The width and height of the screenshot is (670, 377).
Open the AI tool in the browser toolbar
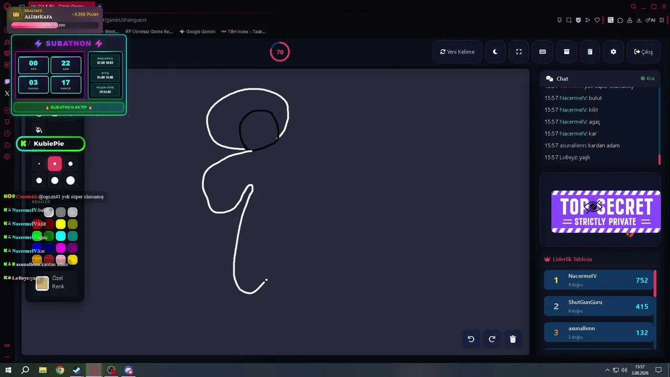pos(651,20)
